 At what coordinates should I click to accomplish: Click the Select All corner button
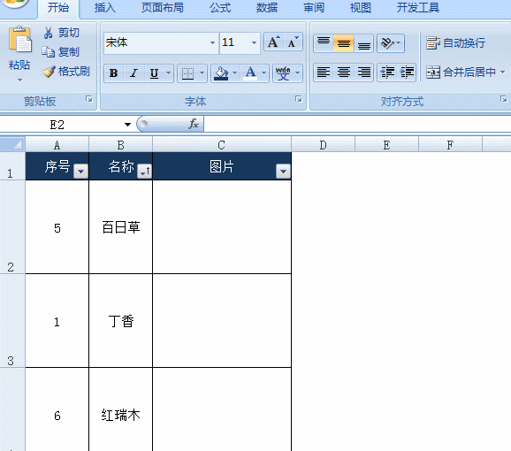(12, 144)
